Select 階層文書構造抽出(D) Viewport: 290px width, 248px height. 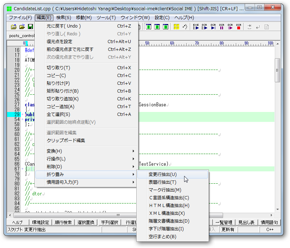pyautogui.click(x=172, y=221)
